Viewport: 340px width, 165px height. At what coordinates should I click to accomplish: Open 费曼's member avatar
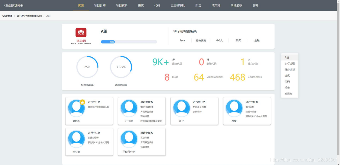pos(234,109)
